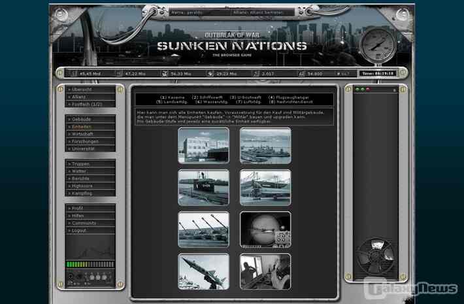The width and height of the screenshot is (464, 304).
Task: Click the (5) Landvertdg. link
Action: point(173,102)
